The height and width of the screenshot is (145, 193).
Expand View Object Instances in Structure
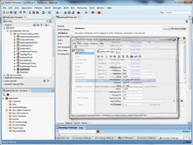point(7,110)
